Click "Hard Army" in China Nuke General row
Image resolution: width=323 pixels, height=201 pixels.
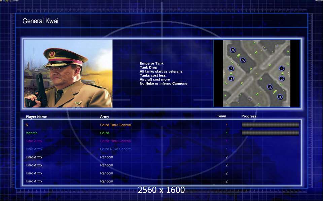click(x=34, y=149)
